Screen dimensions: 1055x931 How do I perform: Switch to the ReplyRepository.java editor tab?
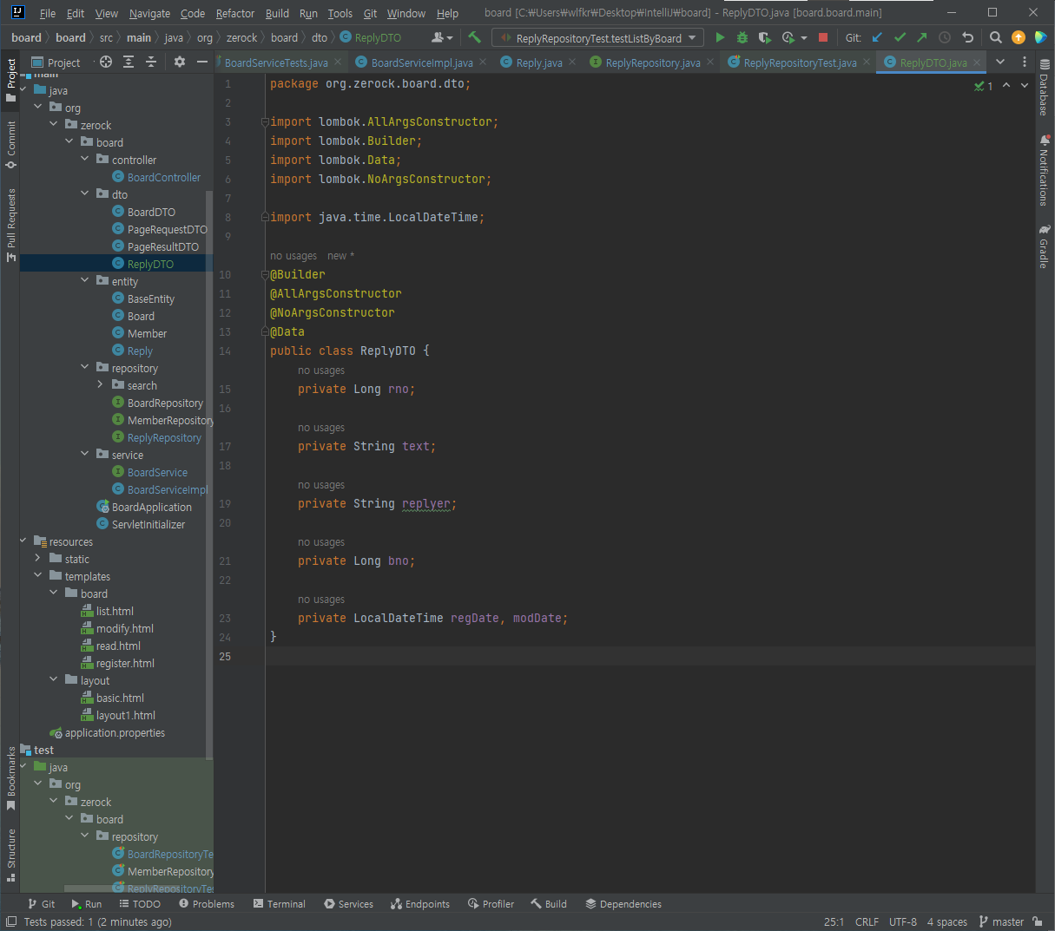click(652, 62)
